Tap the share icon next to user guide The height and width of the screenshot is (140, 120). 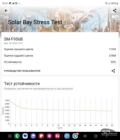113,71
